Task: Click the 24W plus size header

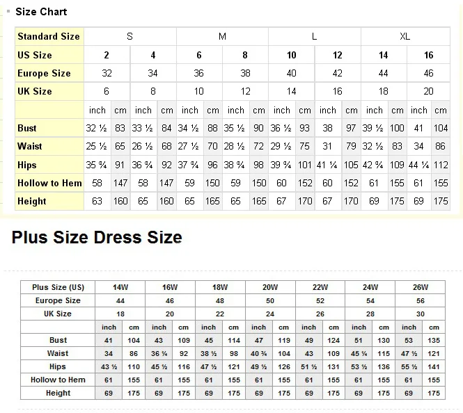Action: pos(370,287)
